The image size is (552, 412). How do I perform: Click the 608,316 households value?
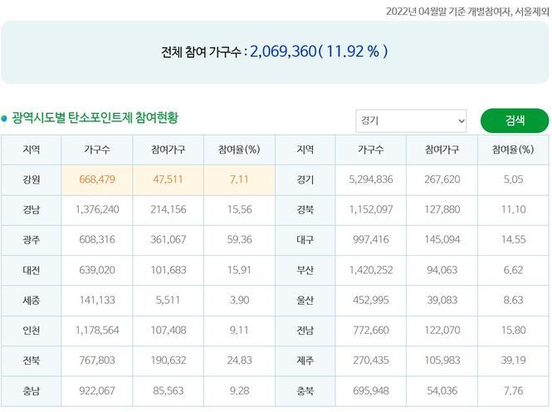[97, 240]
